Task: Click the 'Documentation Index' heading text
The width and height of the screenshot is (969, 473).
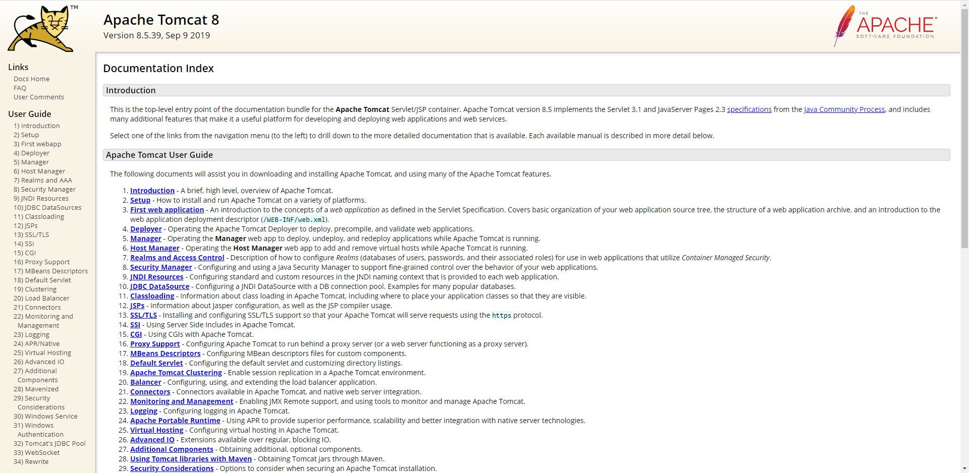Action: (x=158, y=69)
